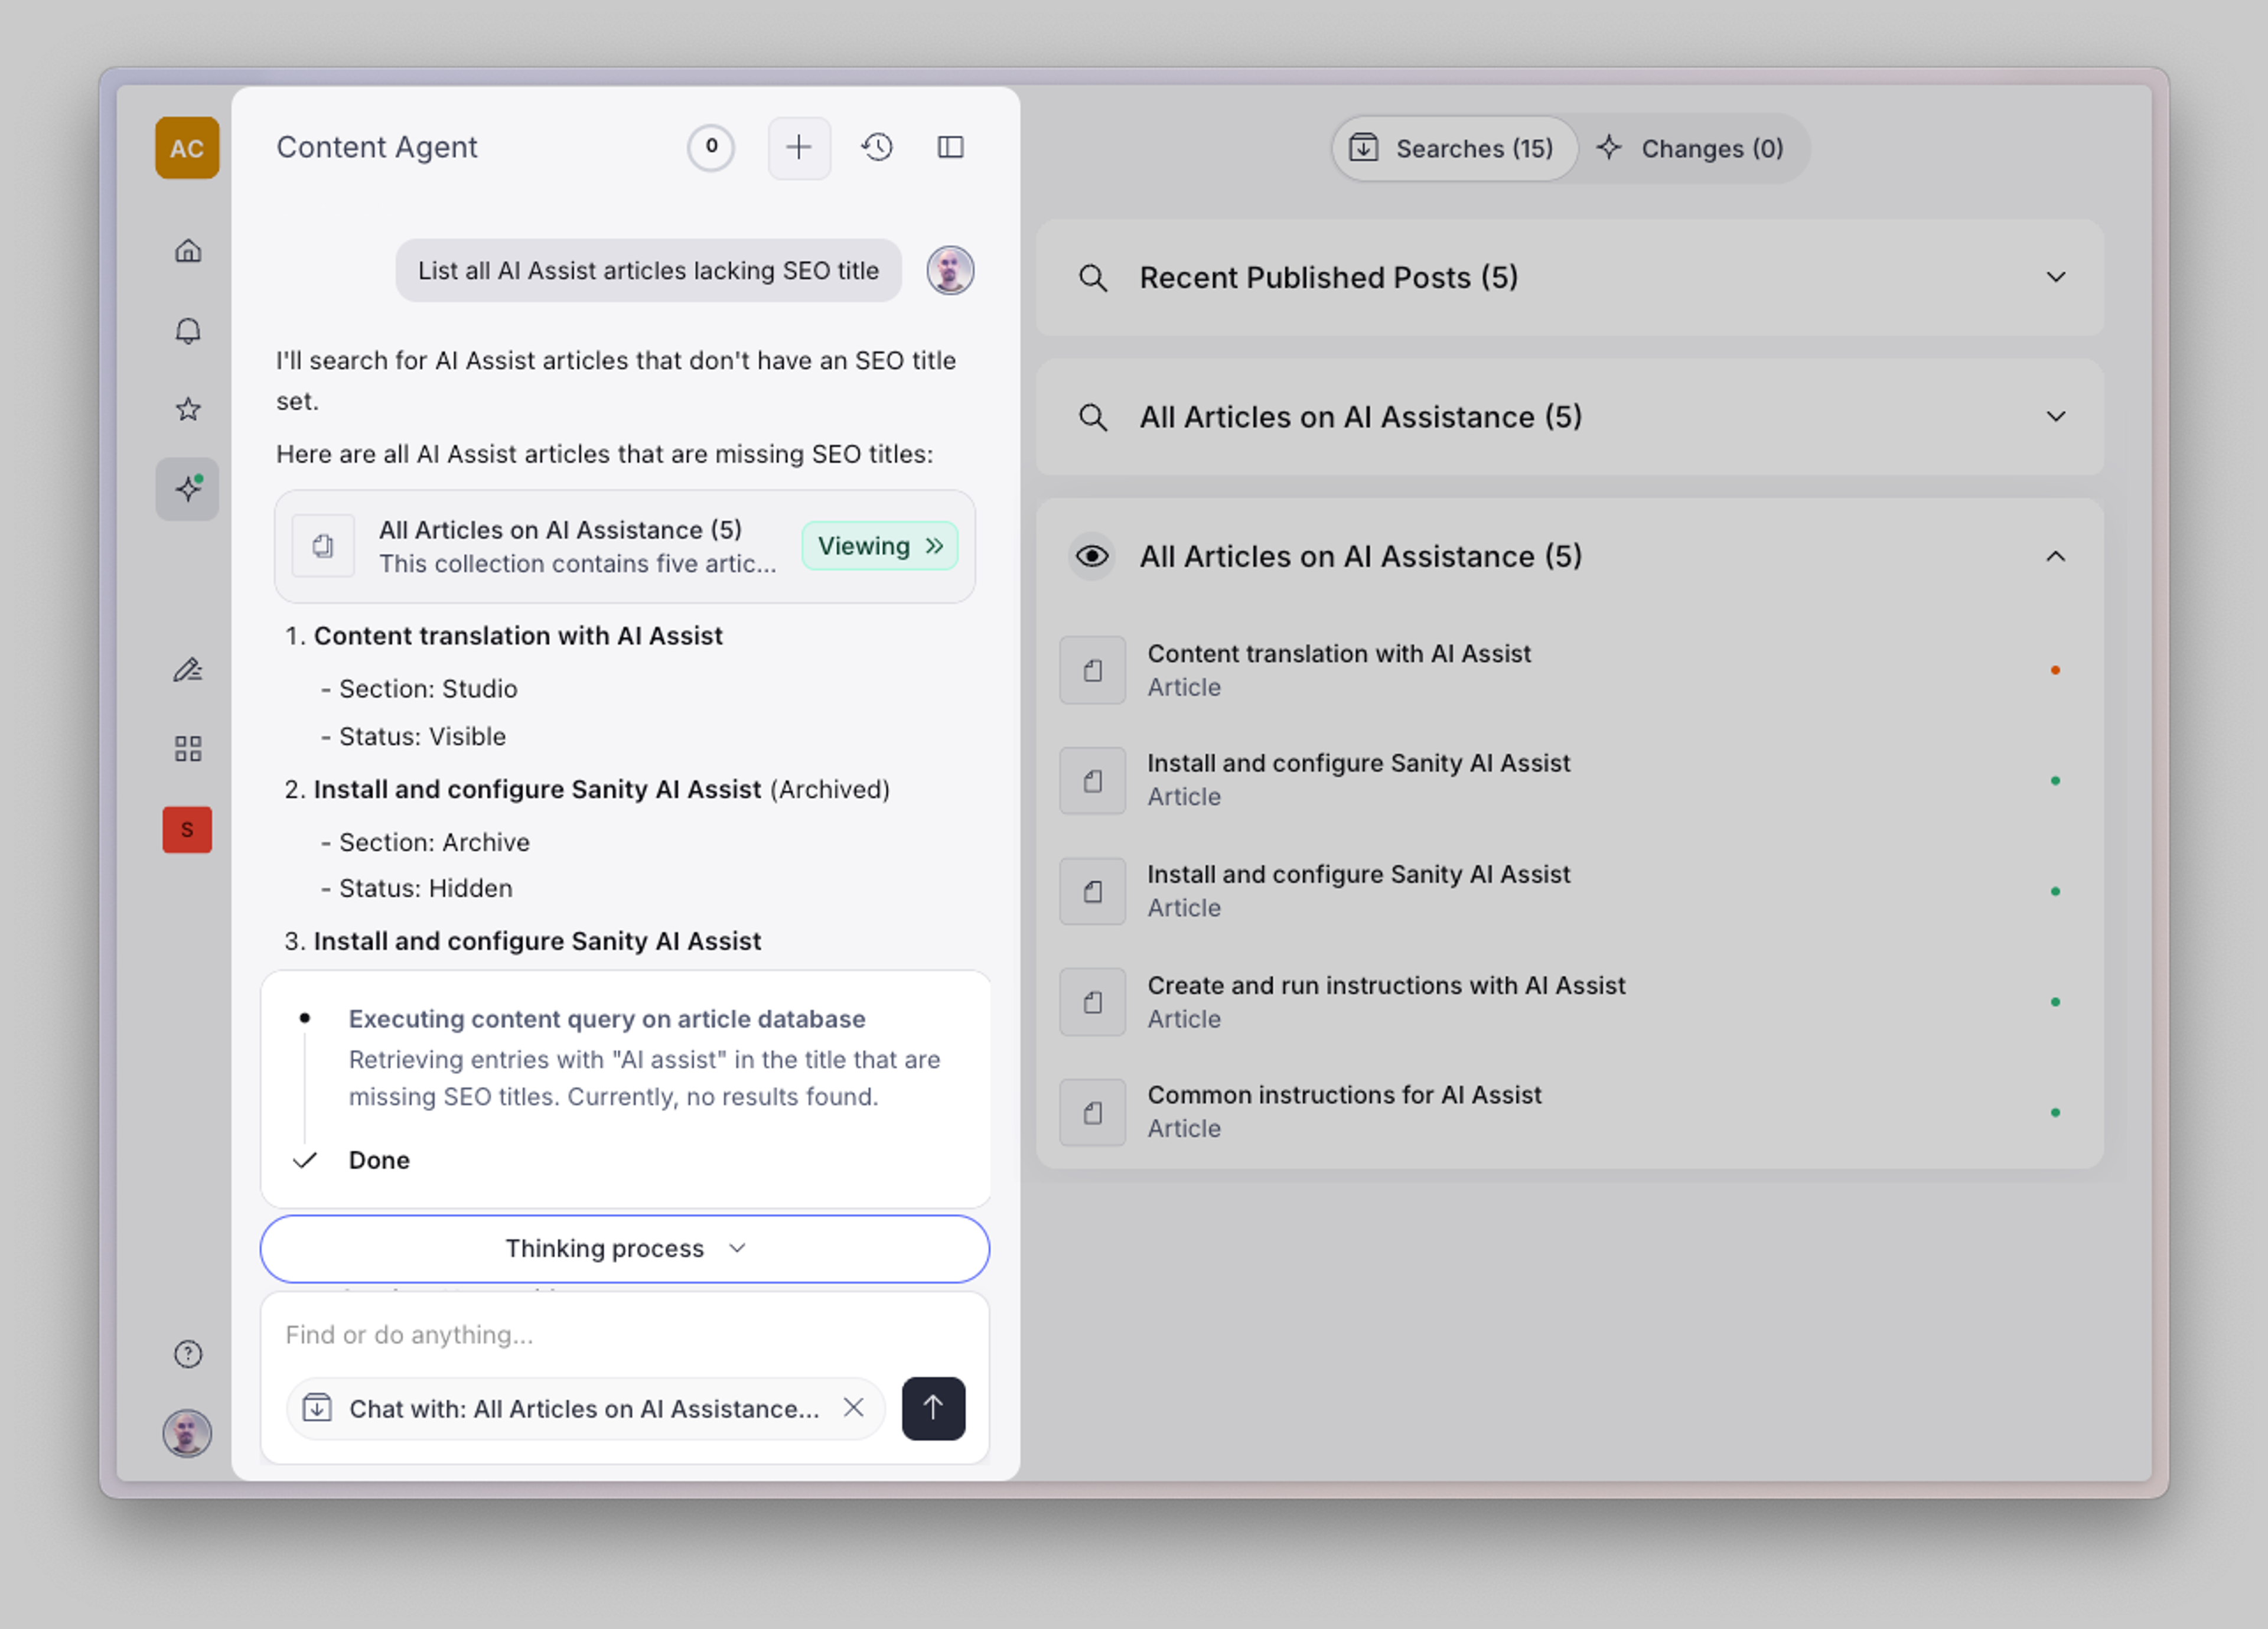Viewport: 2268px width, 1629px height.
Task: Open All Articles on AI Assistance card
Action: coord(625,546)
